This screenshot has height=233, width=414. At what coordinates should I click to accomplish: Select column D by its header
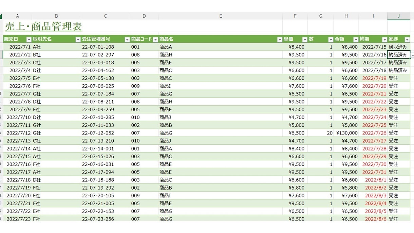tap(144, 16)
